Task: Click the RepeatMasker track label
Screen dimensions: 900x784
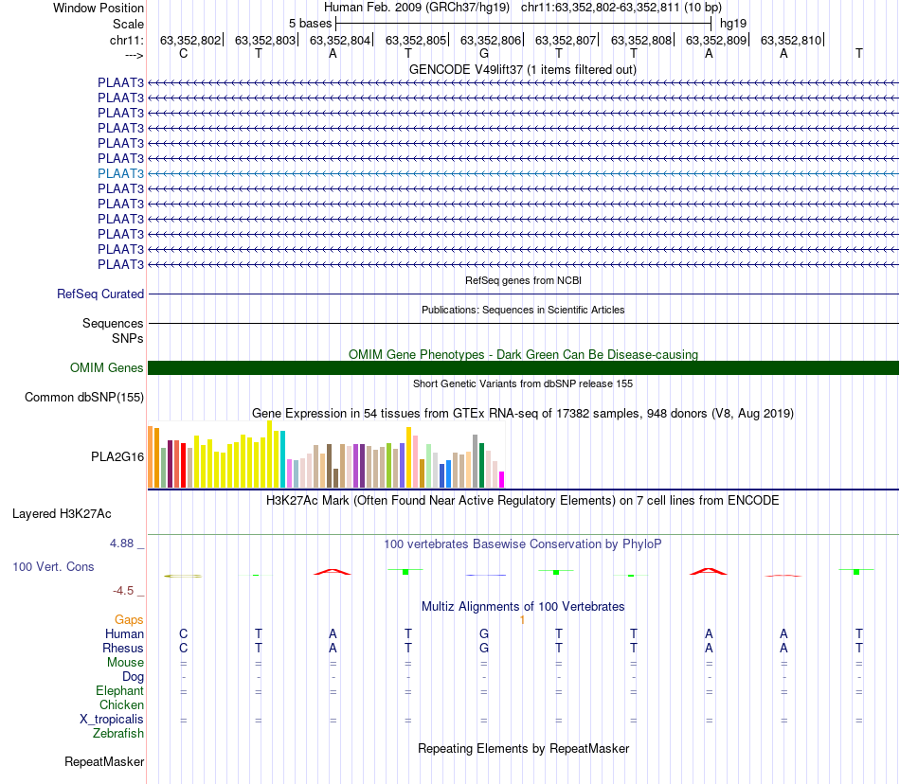Action: pos(104,761)
